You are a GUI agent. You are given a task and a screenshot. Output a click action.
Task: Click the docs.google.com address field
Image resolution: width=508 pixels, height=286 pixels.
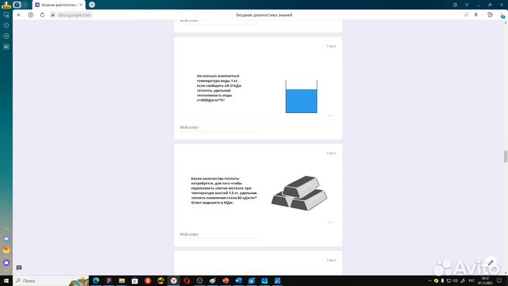[x=75, y=15]
